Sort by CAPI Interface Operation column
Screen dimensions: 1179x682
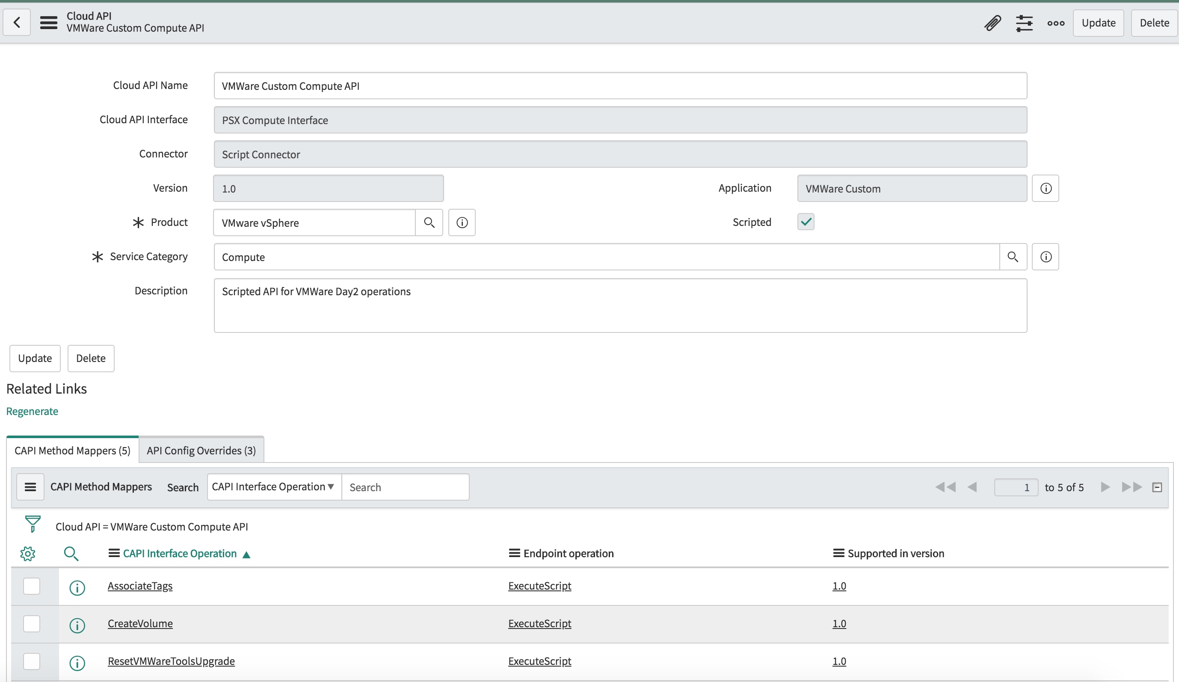[x=180, y=553]
